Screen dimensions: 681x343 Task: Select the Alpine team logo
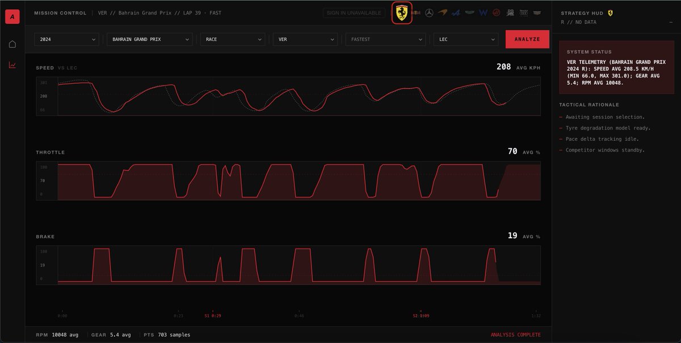point(456,13)
